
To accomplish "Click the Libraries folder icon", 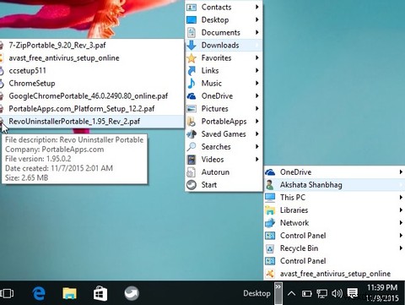I will point(270,210).
